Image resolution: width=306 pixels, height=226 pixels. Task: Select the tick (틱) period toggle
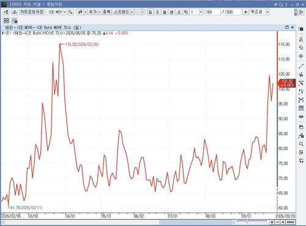pyautogui.click(x=186, y=12)
